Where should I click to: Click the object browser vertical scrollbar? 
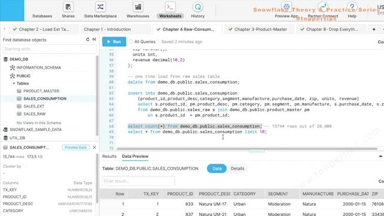[x=97, y=95]
